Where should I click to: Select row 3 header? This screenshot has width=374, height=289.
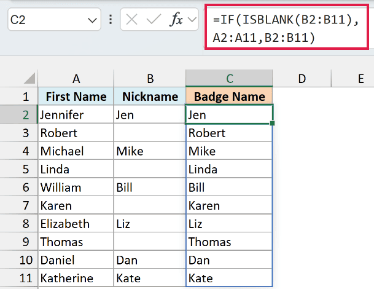point(19,133)
